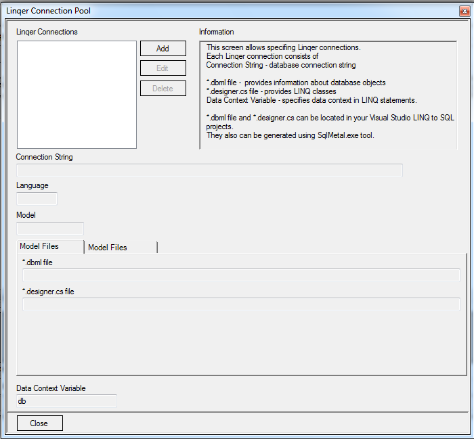This screenshot has width=474, height=439.
Task: Click the Information text box
Action: click(328, 95)
